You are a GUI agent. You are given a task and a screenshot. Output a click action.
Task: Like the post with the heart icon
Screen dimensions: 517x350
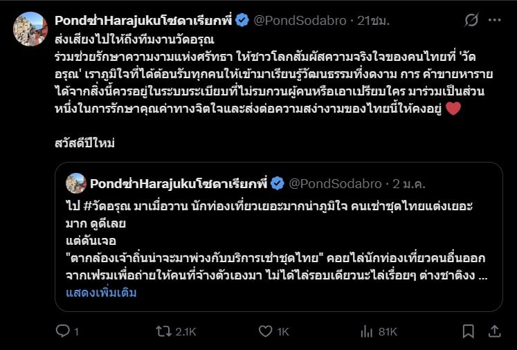point(264,332)
